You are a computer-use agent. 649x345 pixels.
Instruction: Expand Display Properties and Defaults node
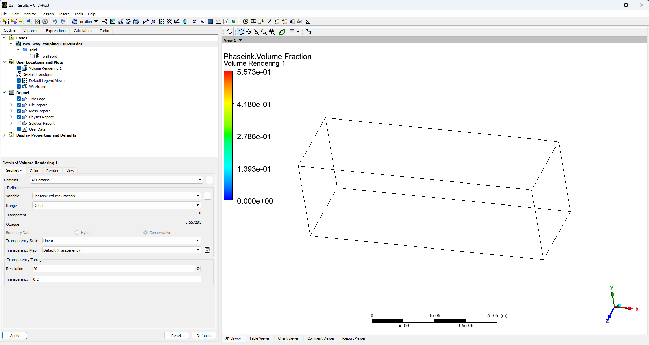pos(4,135)
